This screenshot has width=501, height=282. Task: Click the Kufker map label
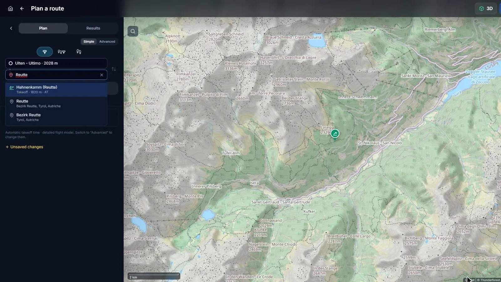tap(309, 211)
